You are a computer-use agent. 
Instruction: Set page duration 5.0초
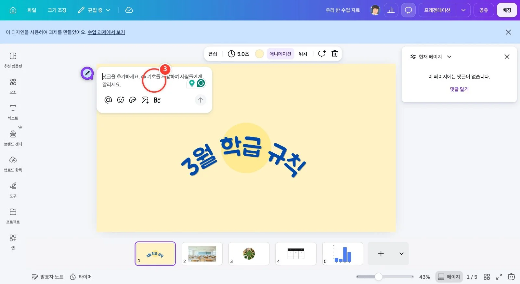coord(238,54)
